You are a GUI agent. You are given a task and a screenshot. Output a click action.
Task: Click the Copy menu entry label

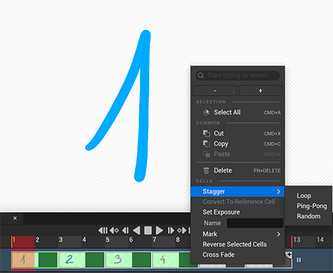coord(221,144)
